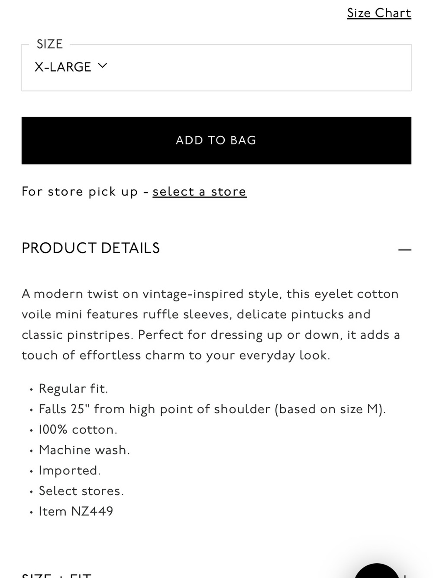The height and width of the screenshot is (578, 433).
Task: Expand the SIZE + FIT section
Action: 56,575
